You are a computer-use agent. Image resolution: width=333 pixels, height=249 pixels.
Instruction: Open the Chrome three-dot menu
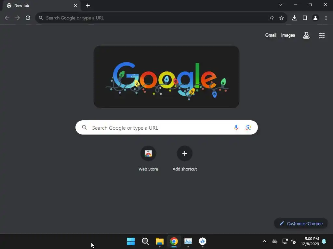coord(326,18)
